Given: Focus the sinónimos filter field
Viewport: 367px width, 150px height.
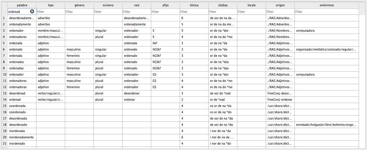Looking at the screenshot, I should coord(327,12).
